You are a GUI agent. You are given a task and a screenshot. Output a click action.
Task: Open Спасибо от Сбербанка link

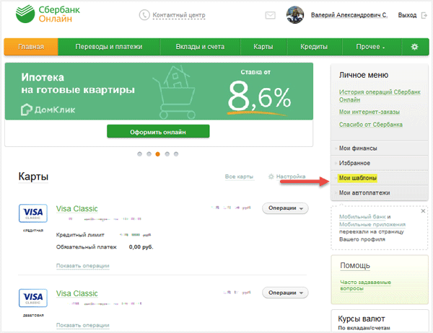click(371, 125)
